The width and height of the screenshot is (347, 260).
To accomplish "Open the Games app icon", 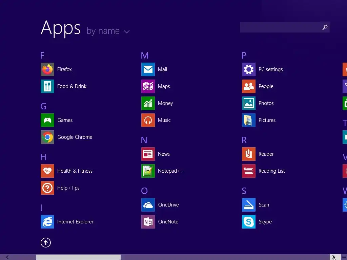I will 47,120.
